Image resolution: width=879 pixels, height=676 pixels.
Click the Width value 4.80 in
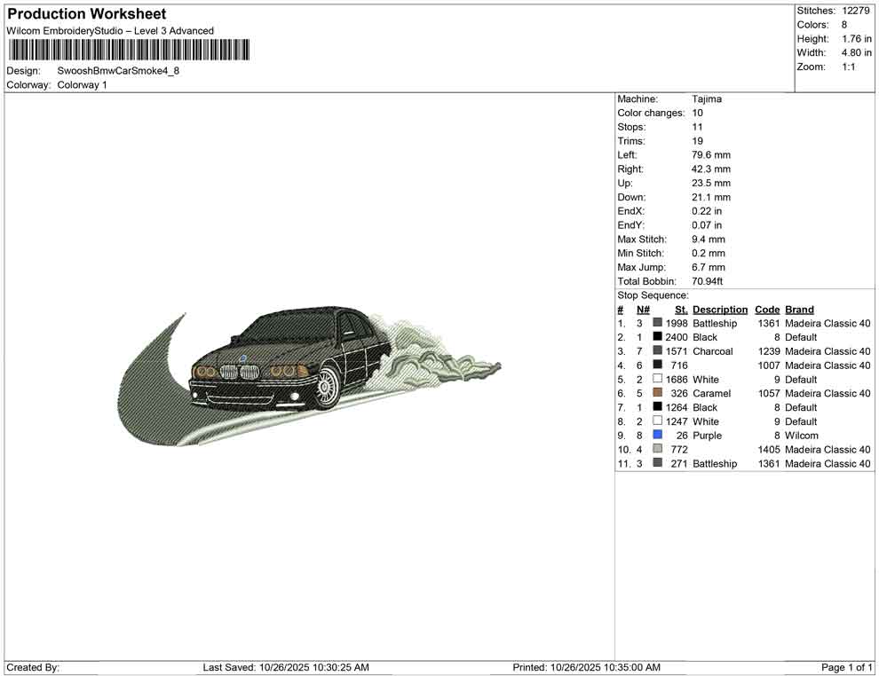[x=857, y=52]
